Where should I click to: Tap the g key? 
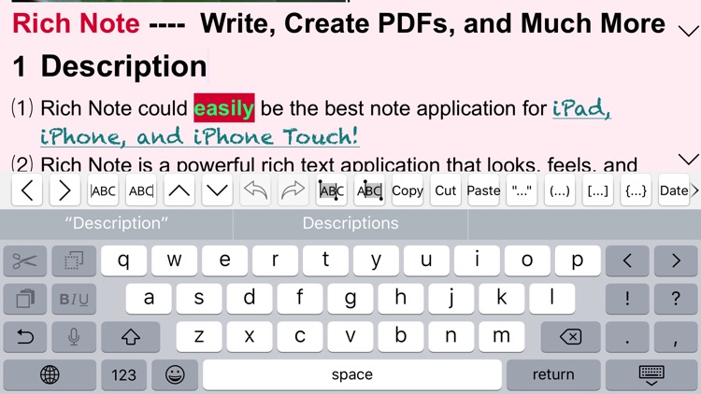[350, 299]
